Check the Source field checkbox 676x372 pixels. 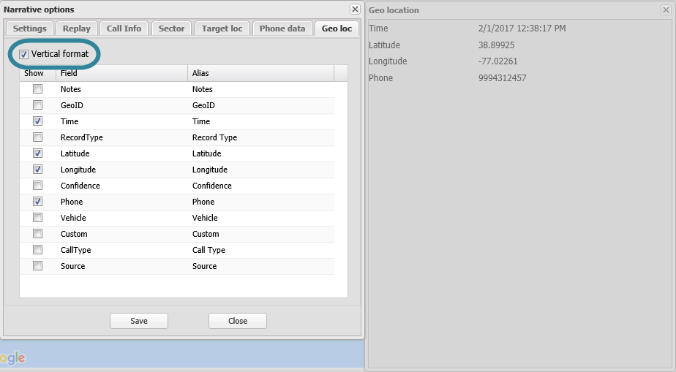[37, 266]
